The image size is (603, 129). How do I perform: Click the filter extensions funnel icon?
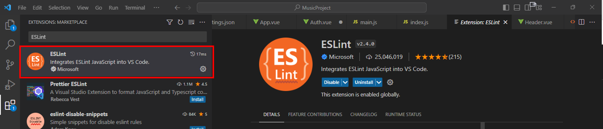[x=170, y=22]
